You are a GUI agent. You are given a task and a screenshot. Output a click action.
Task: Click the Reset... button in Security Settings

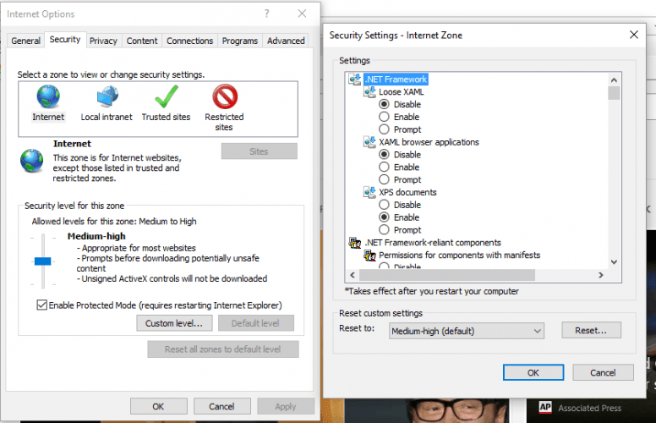pos(591,330)
